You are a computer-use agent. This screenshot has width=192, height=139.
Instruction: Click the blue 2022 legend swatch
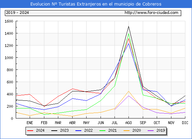[x=78, y=131]
